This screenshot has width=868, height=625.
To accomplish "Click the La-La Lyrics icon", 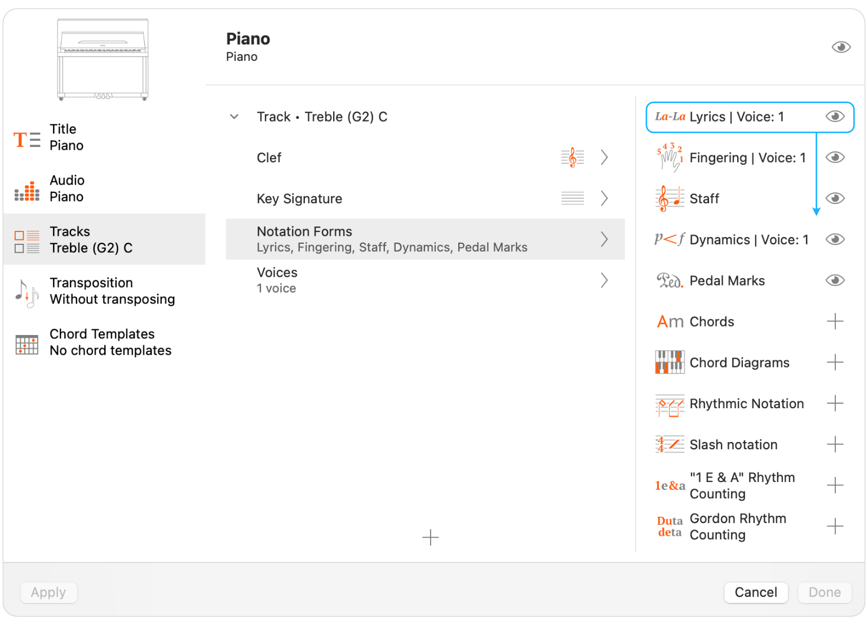I will pyautogui.click(x=670, y=117).
